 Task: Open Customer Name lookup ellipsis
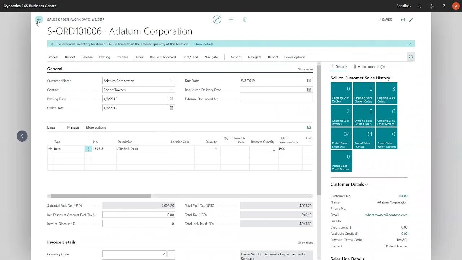click(x=172, y=81)
